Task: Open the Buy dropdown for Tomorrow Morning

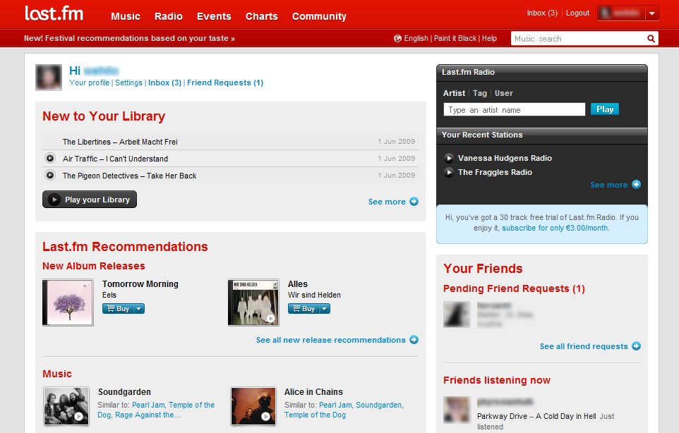Action: 137,308
